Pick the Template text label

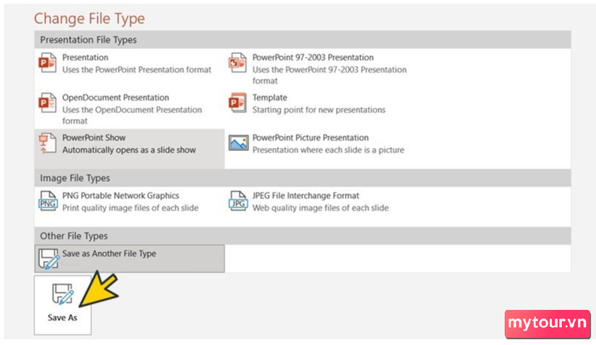(270, 97)
